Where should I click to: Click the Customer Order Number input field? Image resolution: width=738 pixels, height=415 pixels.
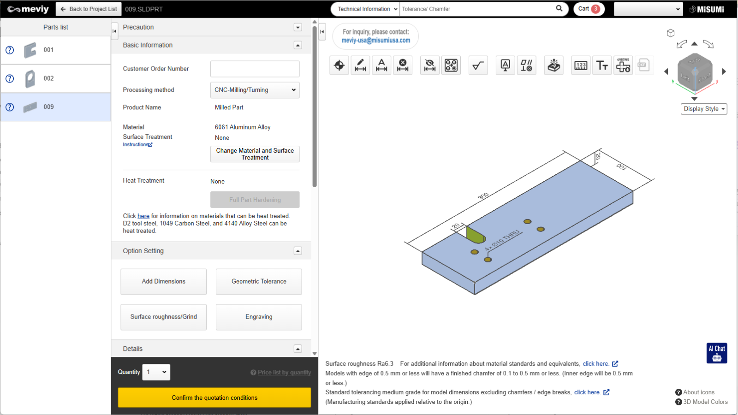click(255, 69)
